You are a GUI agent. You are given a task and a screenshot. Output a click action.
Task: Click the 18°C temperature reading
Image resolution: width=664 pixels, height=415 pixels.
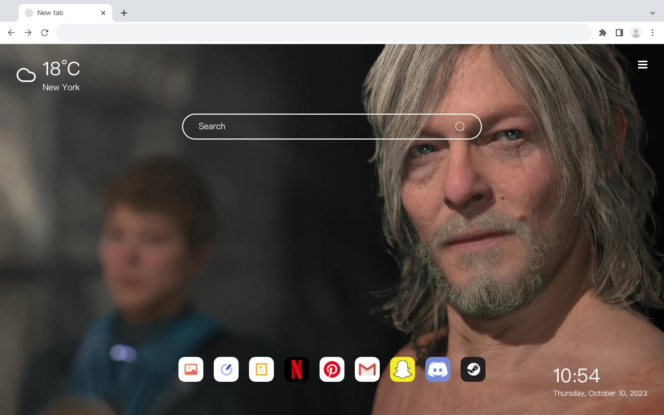pyautogui.click(x=61, y=69)
